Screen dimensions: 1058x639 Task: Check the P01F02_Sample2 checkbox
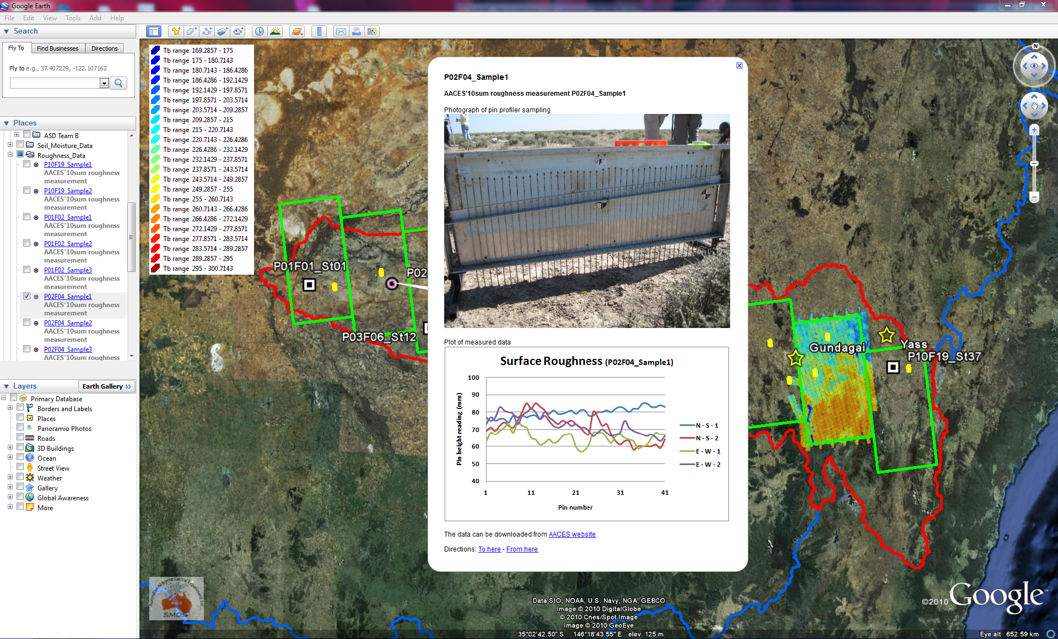pos(26,243)
